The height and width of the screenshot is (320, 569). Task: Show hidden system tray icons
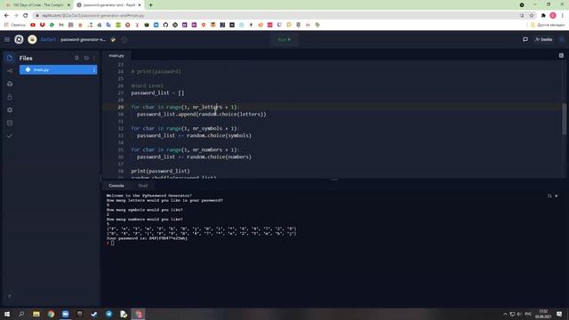[505, 314]
